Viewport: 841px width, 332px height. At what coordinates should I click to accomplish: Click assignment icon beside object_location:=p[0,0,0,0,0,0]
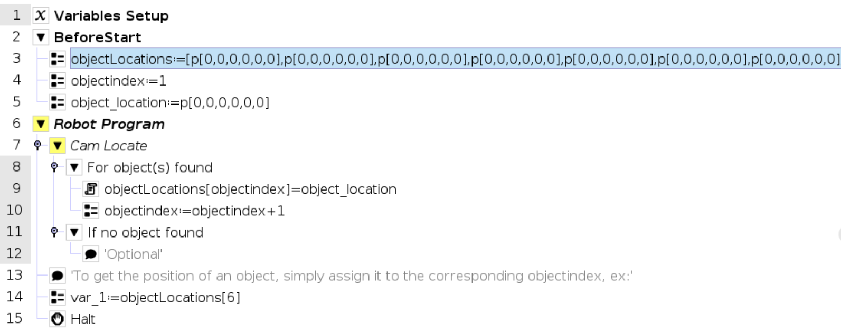57,102
